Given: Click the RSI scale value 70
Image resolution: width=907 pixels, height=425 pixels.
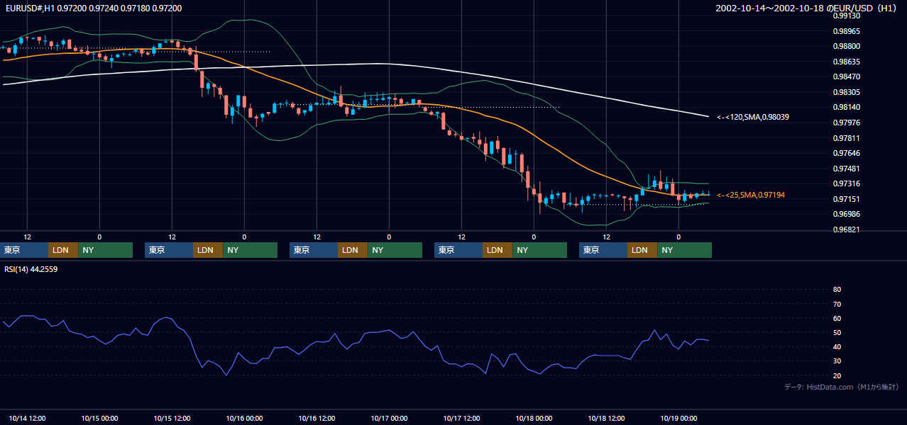Looking at the screenshot, I should click(x=837, y=304).
